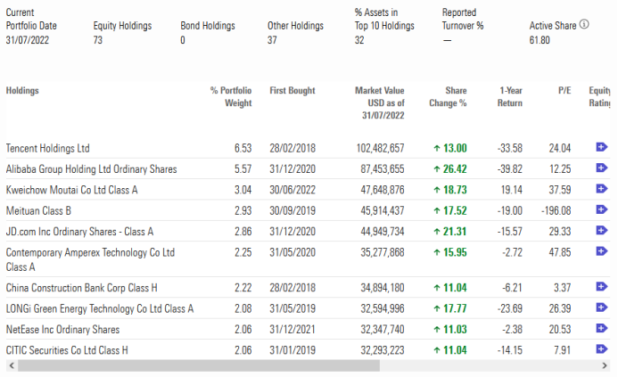This screenshot has height=377, width=618.
Task: Select Meituan first bought date 30/09/2019
Action: click(293, 211)
